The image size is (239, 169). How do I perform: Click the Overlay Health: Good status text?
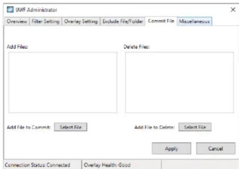point(107,165)
